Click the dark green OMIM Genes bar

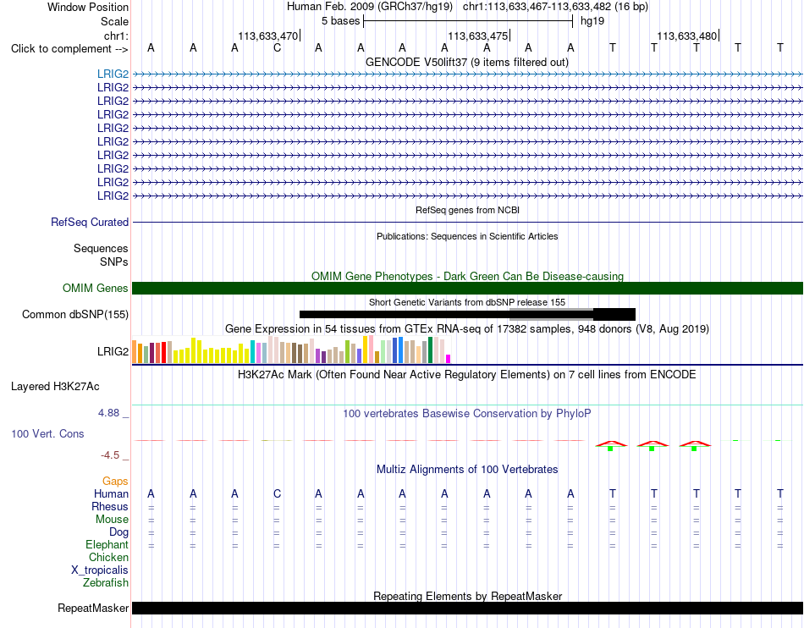tap(467, 288)
